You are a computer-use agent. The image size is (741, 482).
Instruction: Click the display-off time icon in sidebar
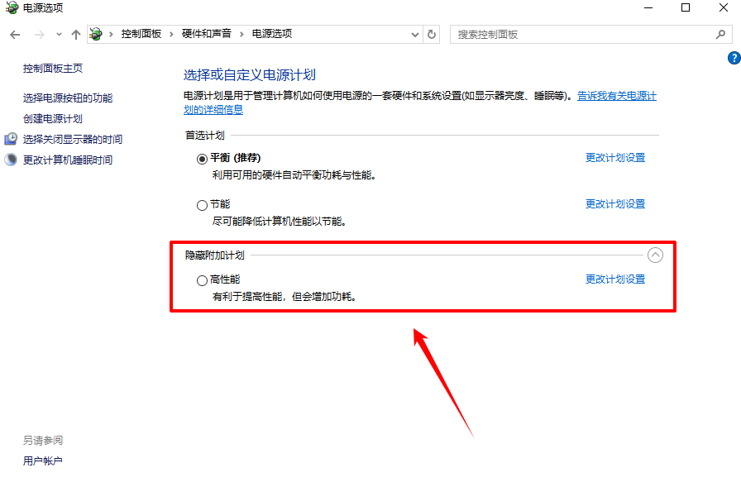[11, 139]
